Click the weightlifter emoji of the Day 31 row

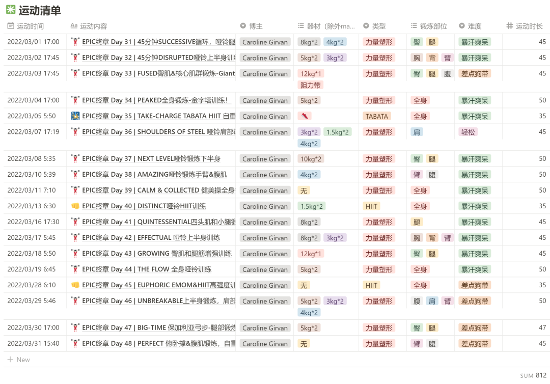click(75, 42)
